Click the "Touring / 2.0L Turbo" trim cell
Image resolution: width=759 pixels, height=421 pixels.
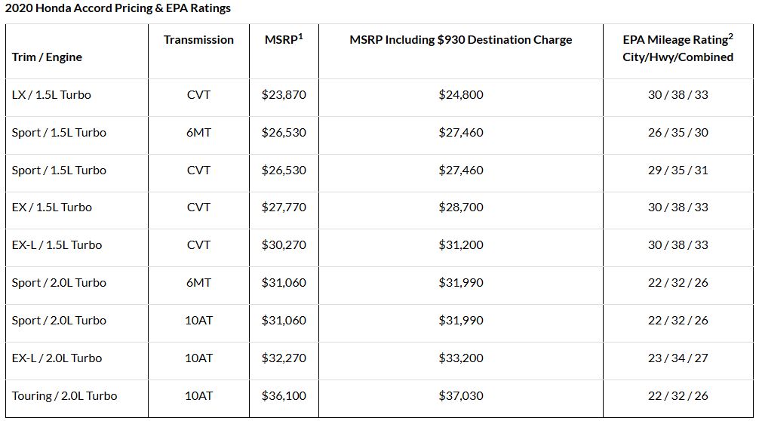click(x=64, y=396)
